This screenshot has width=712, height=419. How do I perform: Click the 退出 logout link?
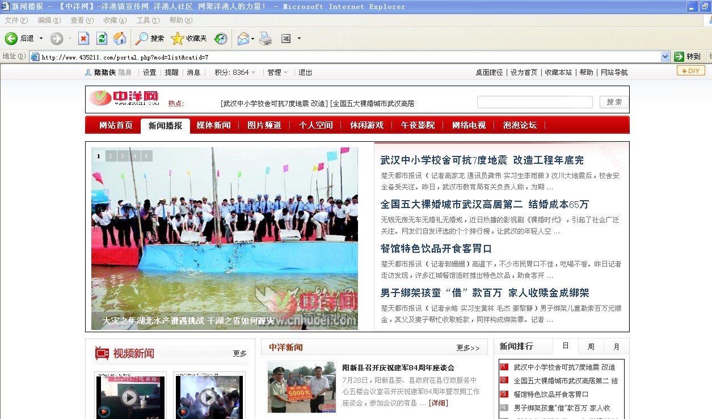[x=305, y=73]
